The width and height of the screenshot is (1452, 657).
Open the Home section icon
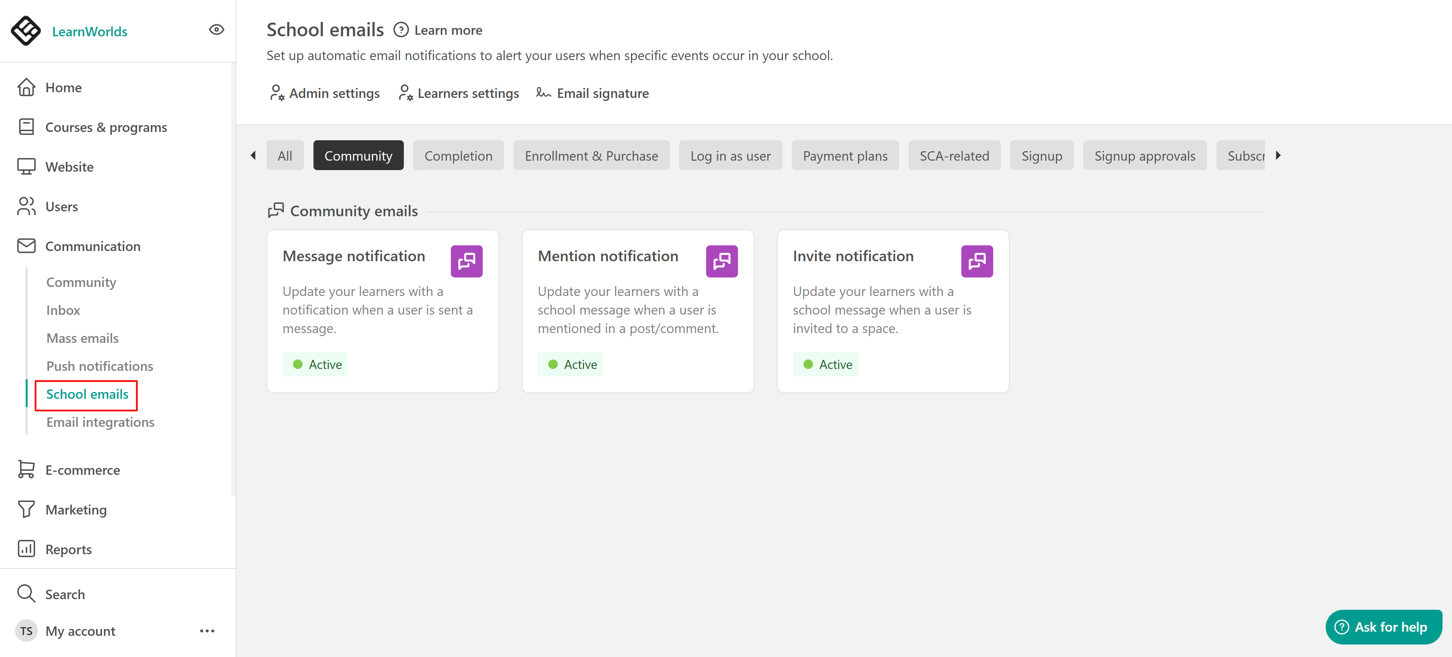[x=26, y=87]
